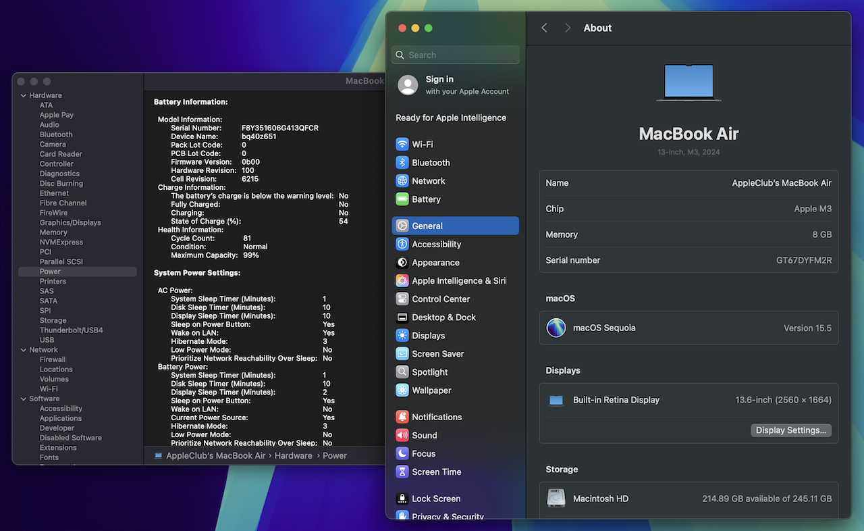864x531 pixels.
Task: Collapse the Software section in System Information
Action: click(x=24, y=399)
